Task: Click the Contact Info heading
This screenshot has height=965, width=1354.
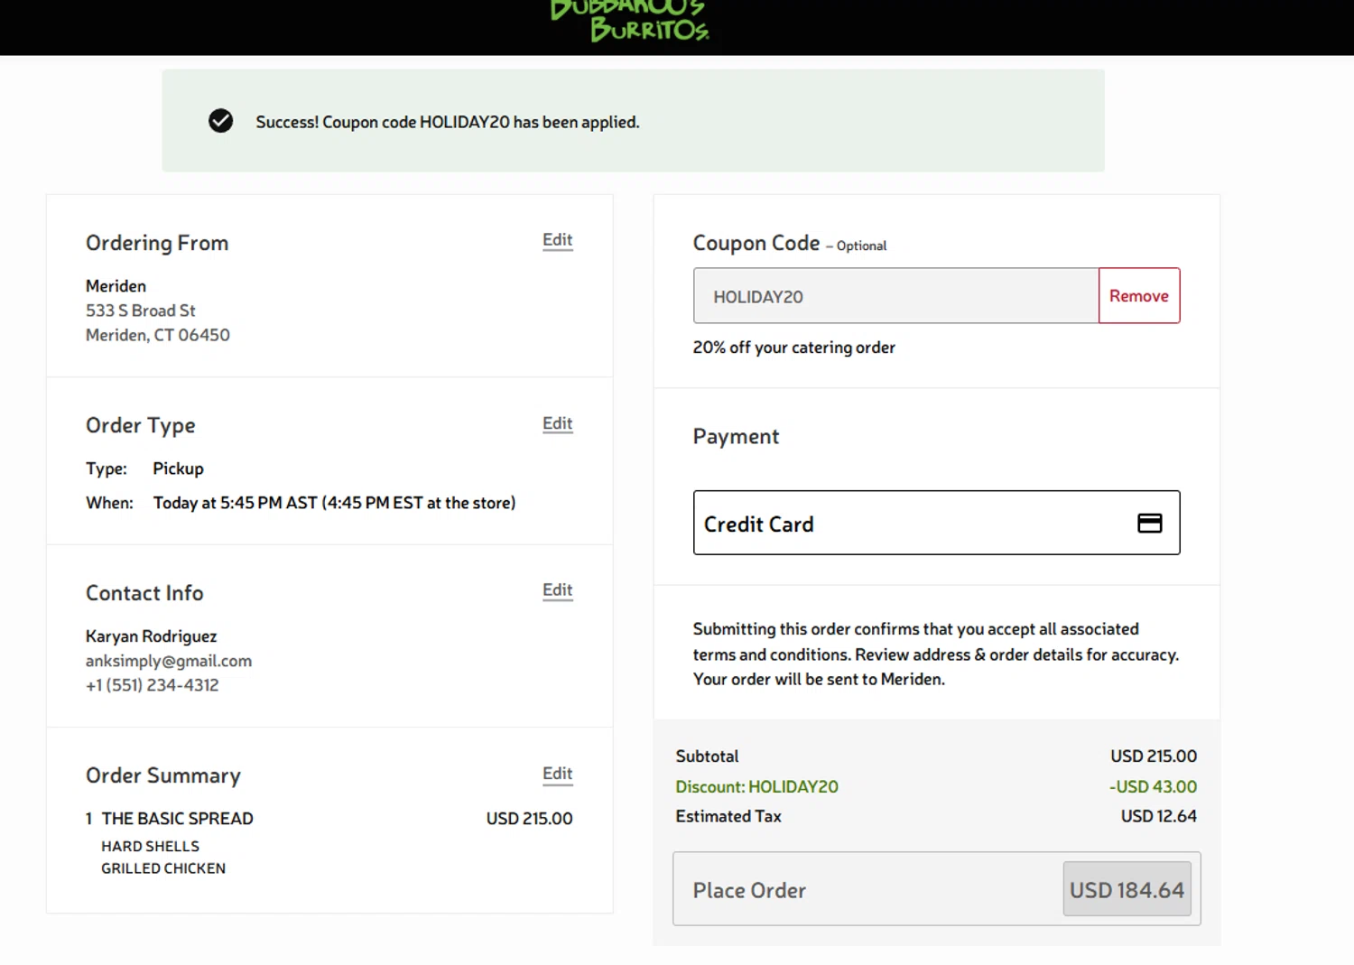Action: pyautogui.click(x=144, y=593)
